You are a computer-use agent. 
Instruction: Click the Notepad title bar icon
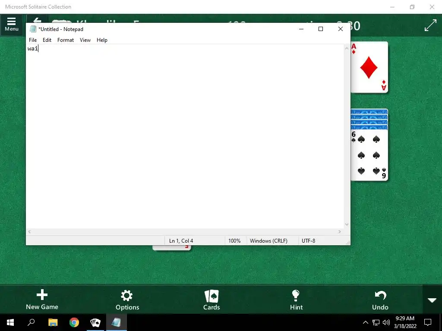33,29
